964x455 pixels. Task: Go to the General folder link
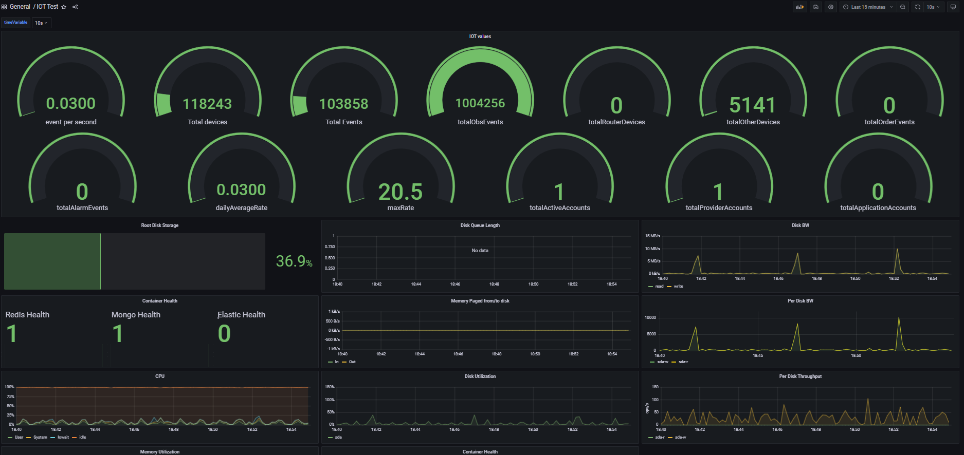click(x=20, y=7)
